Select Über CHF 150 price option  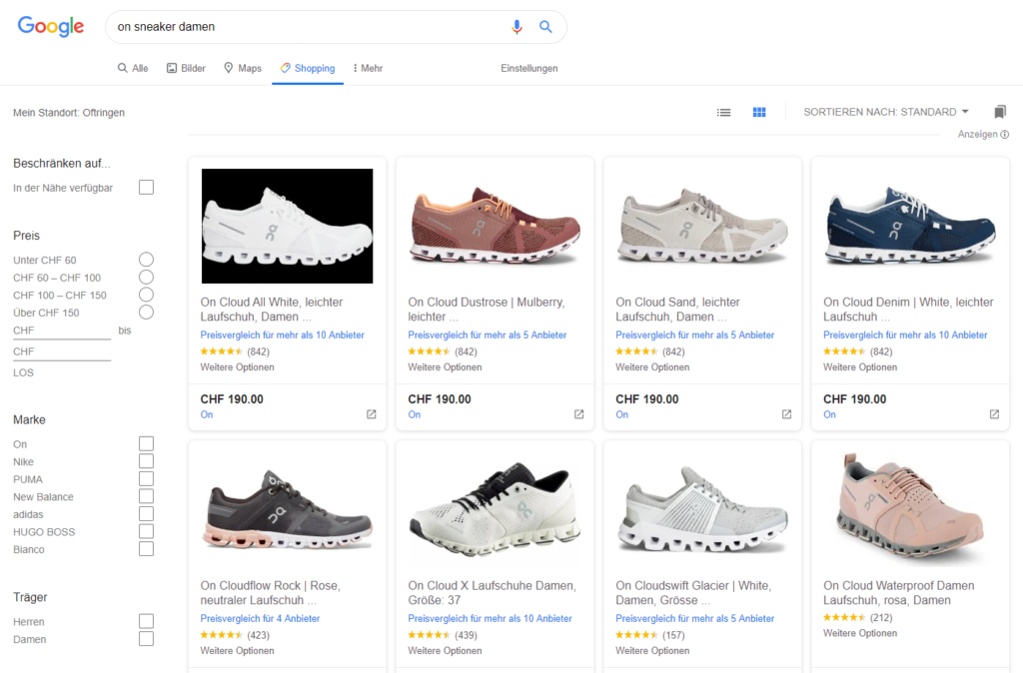point(146,313)
